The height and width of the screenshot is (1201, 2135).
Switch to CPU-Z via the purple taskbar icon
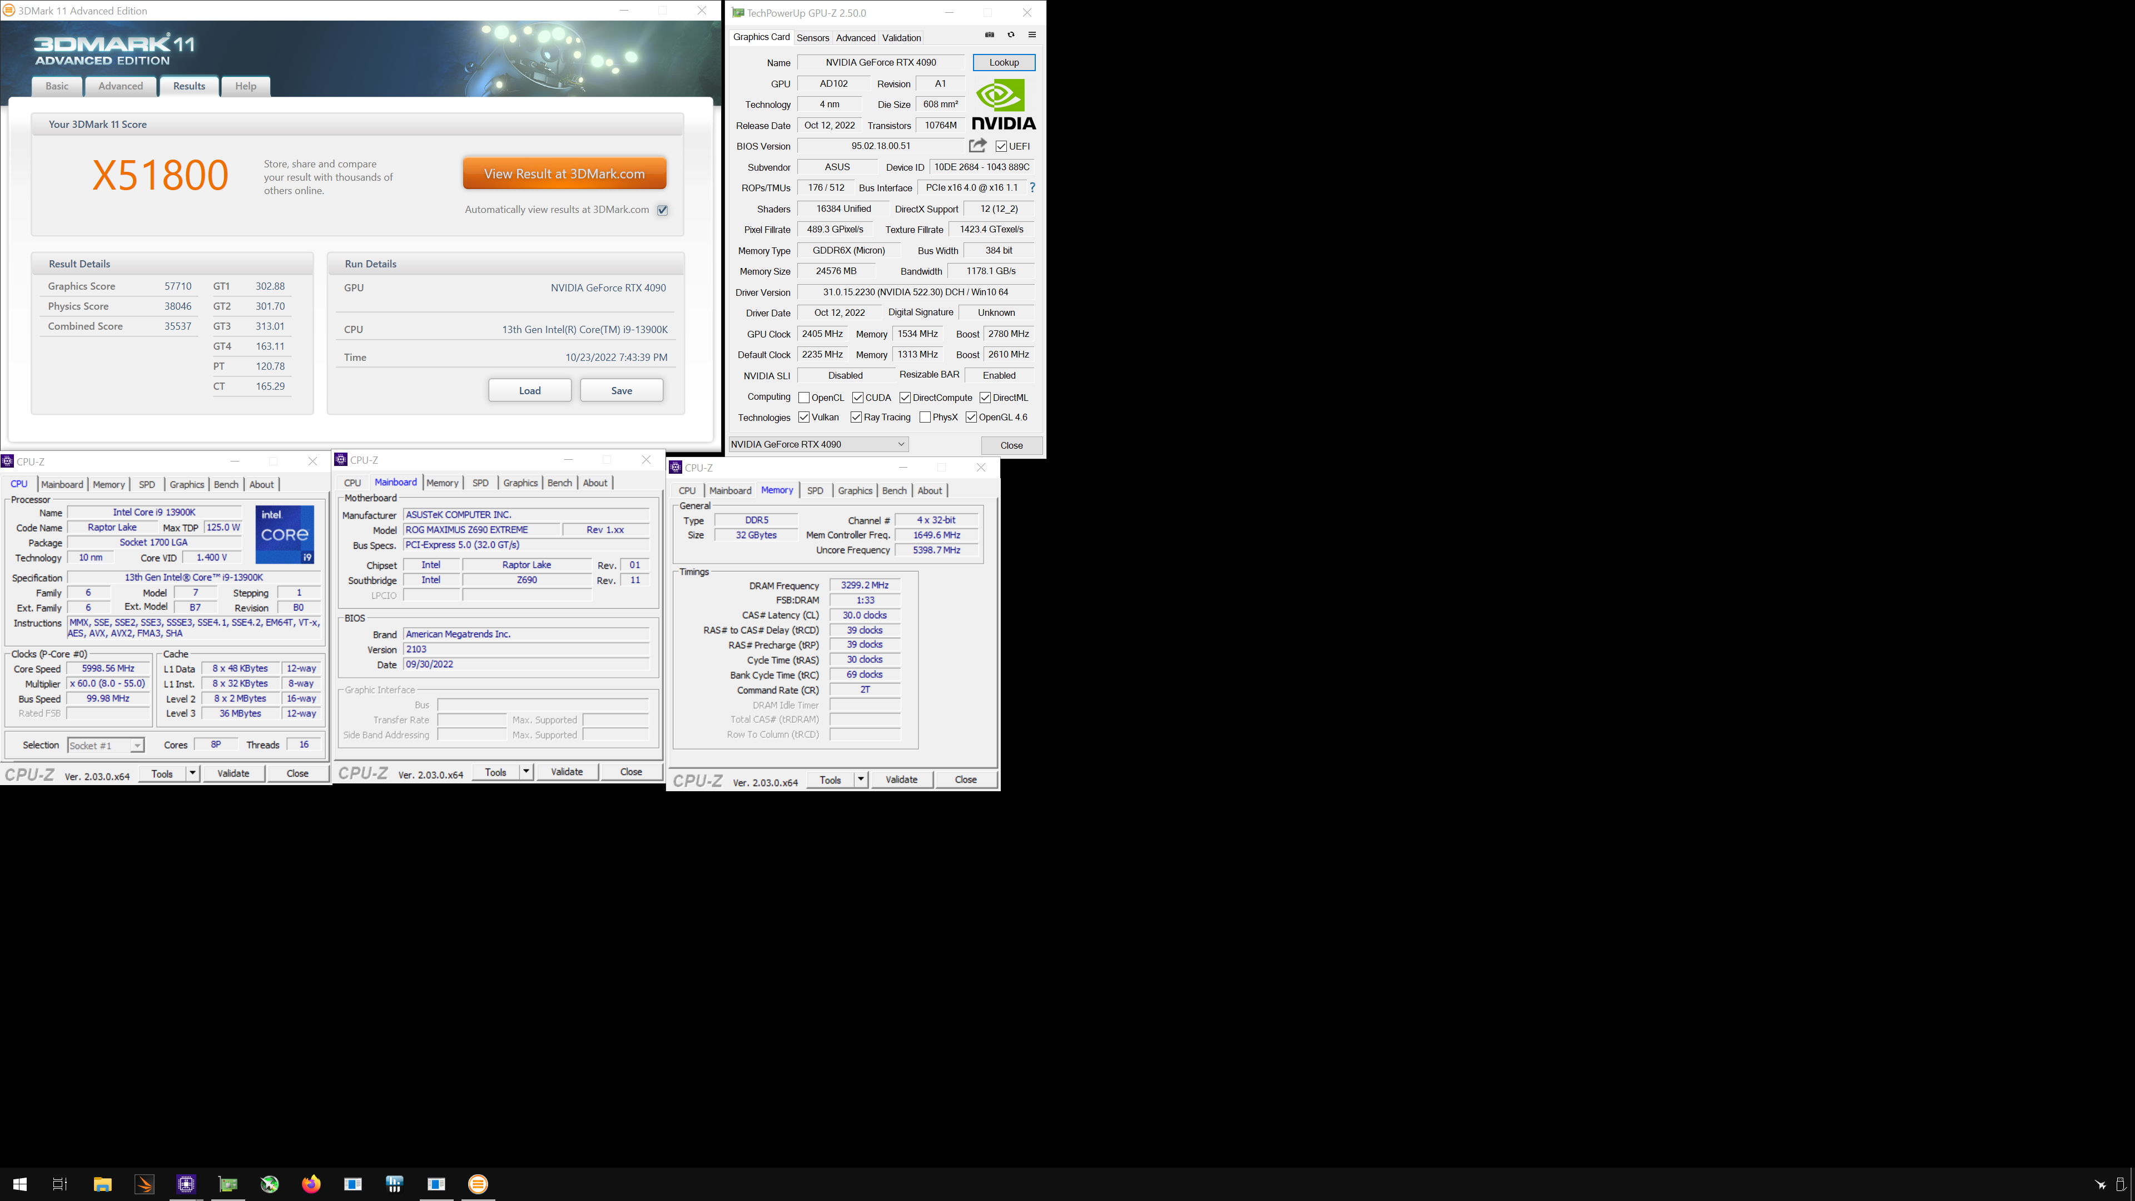186,1184
